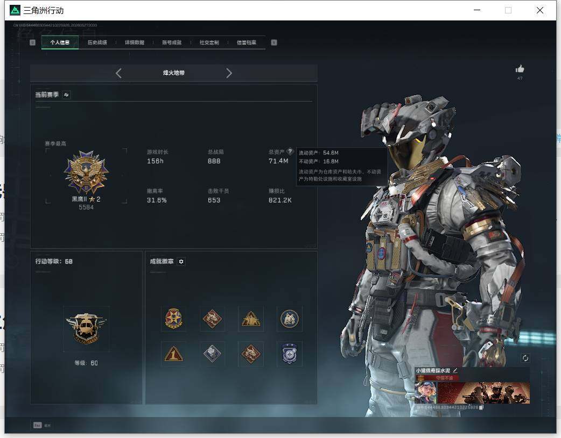561x438 pixels.
Task: Toggle the season switch icon beside 当前赛季
Action: [x=66, y=95]
